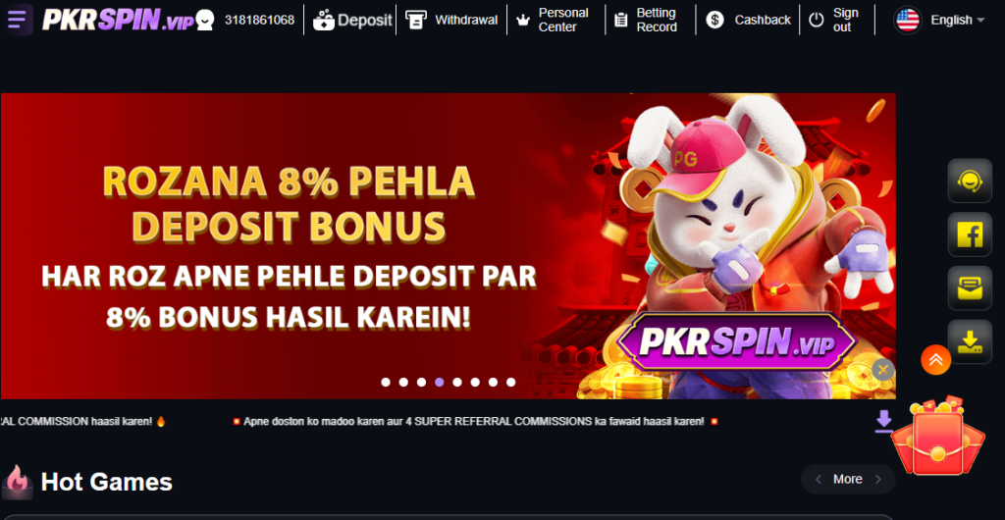This screenshot has width=1005, height=520.
Task: Open customer support headset icon
Action: [970, 182]
